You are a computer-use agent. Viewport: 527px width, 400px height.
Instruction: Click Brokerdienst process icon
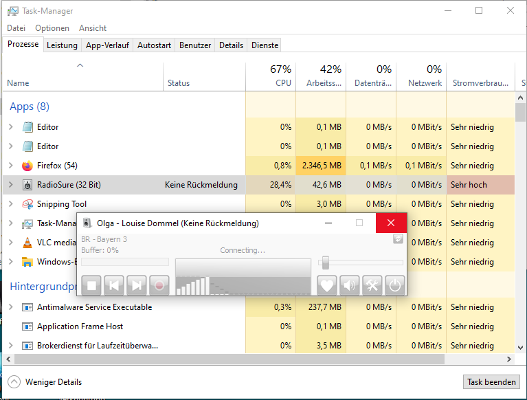[27, 346]
